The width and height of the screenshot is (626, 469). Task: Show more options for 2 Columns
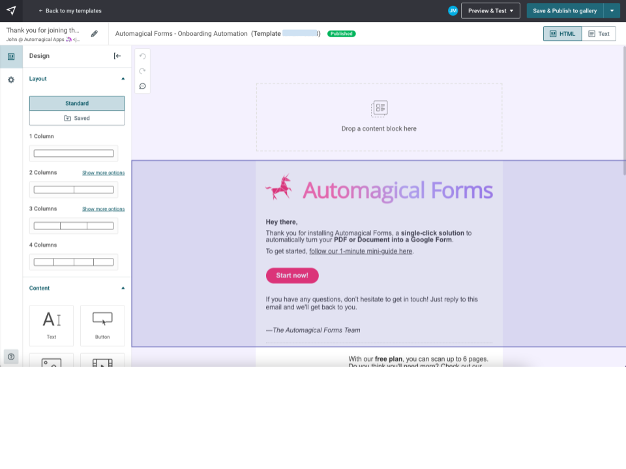pyautogui.click(x=104, y=173)
